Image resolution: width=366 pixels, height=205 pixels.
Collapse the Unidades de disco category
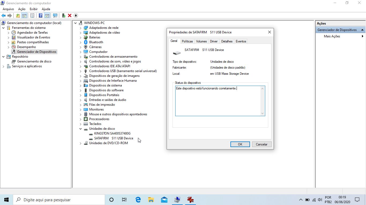click(80, 129)
